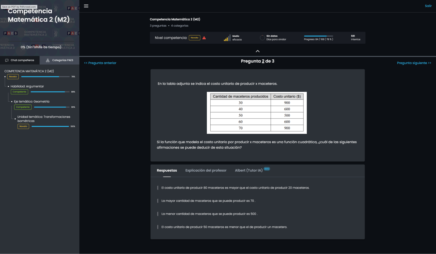The image size is (436, 254).
Task: Click the Transformaciones isométricas 100% bar
Action: click(50, 126)
